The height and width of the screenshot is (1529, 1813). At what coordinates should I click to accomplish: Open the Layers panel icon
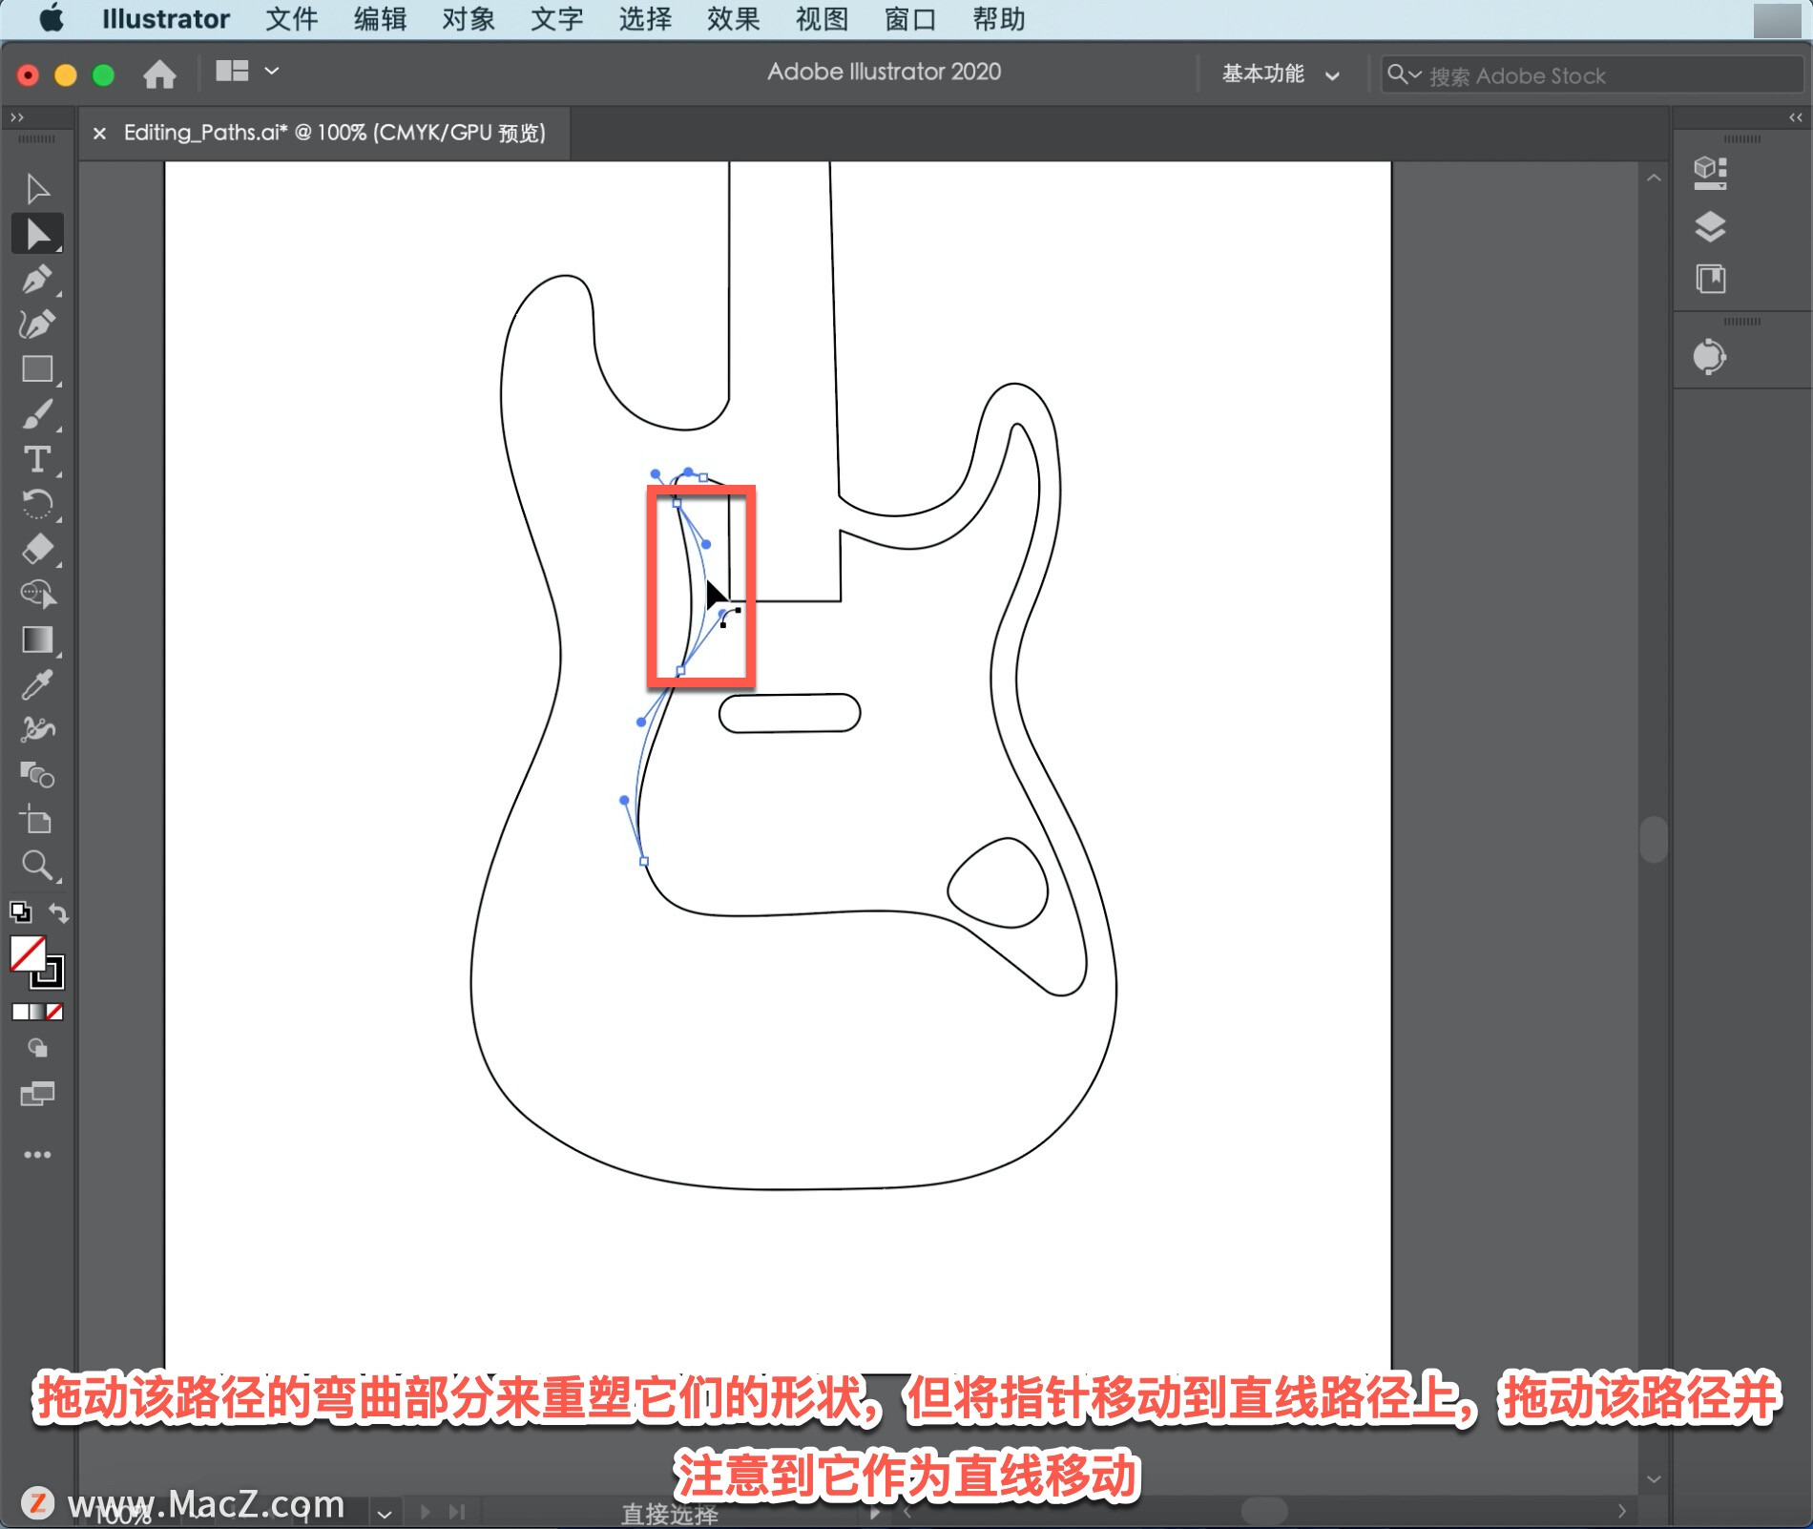coord(1710,226)
